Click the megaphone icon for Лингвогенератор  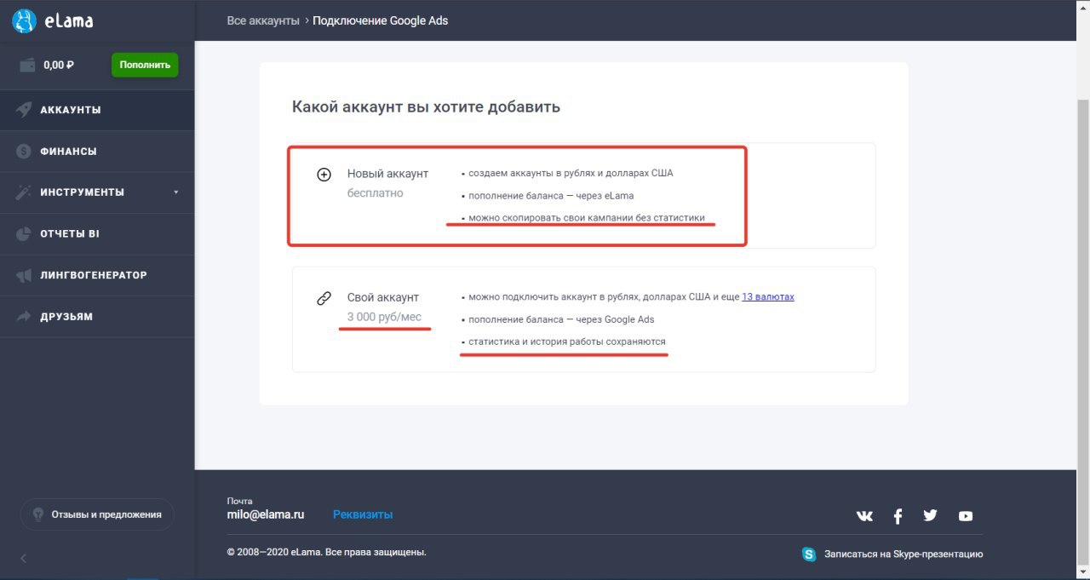24,275
